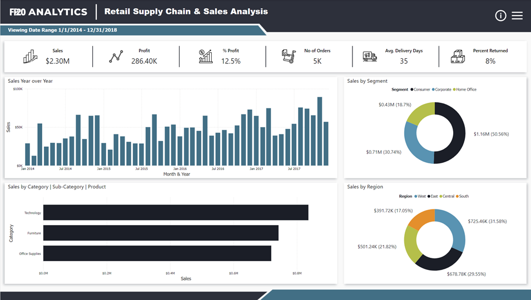Image resolution: width=531 pixels, height=300 pixels.
Task: Select the Office Supplies bar
Action: click(x=157, y=253)
